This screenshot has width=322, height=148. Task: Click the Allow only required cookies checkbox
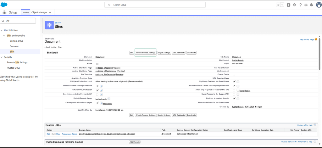point(234,90)
